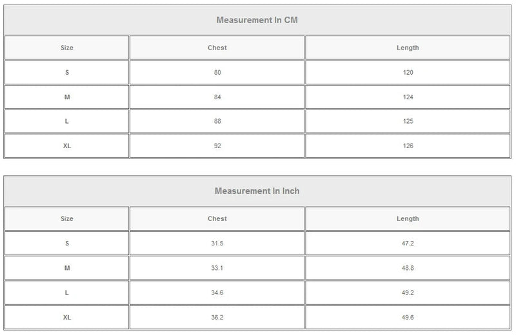Select the Chest column header in CM table
Image resolution: width=516 pixels, height=335 pixels.
[217, 48]
